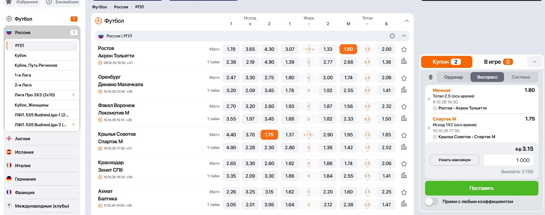The height and width of the screenshot is (215, 545).
Task: Add Факел Воронеж match to favorites
Action: coord(404,107)
